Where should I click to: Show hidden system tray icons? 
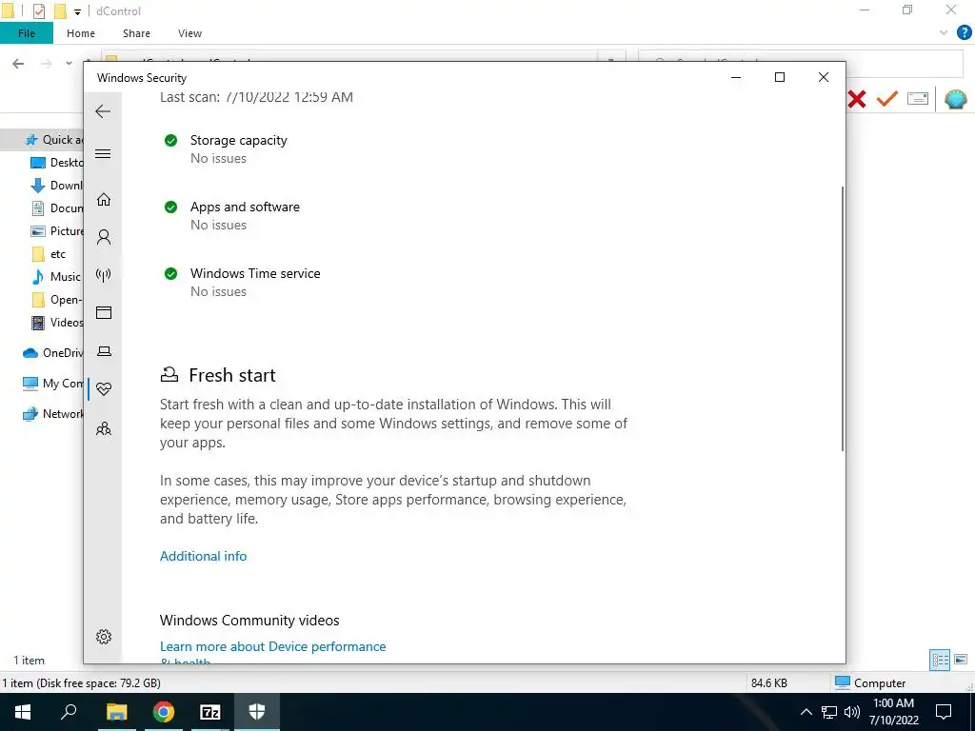(806, 712)
